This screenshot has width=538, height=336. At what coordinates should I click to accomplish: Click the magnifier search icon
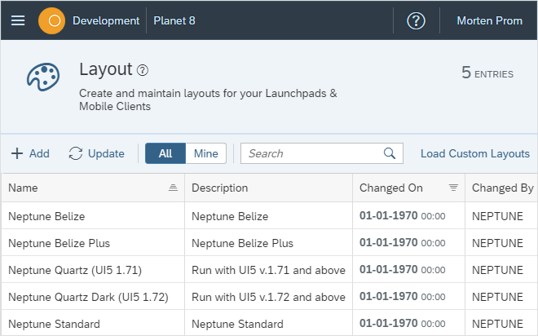tap(390, 153)
